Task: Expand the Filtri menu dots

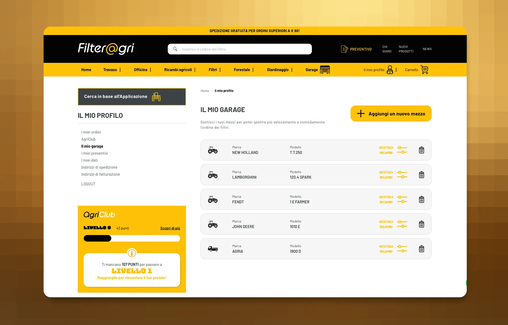Action: (x=220, y=70)
